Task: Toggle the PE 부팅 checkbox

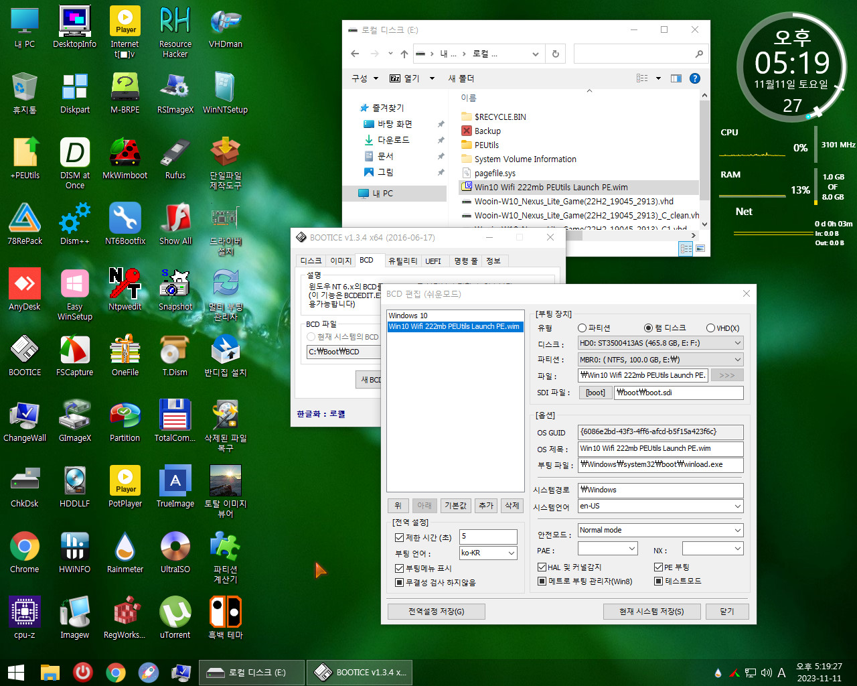Action: coord(658,567)
